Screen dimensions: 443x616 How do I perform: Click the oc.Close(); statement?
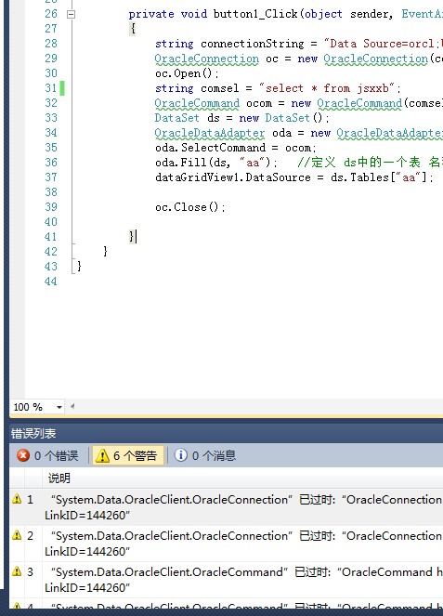pos(190,207)
